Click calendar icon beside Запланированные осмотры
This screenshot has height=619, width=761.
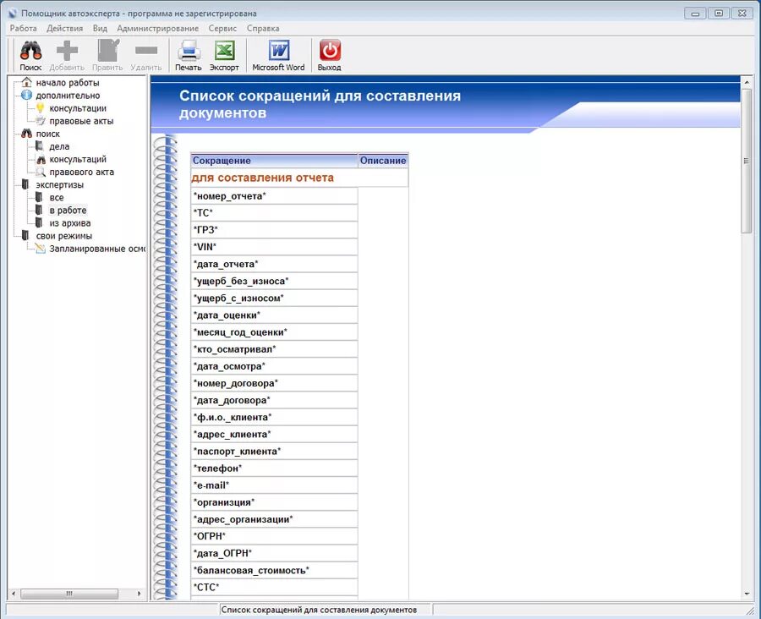click(41, 248)
